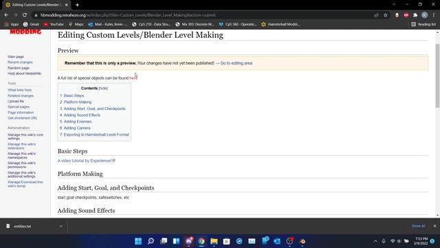Jump to Basic Steps in Contents
The width and height of the screenshot is (440, 248).
click(74, 96)
